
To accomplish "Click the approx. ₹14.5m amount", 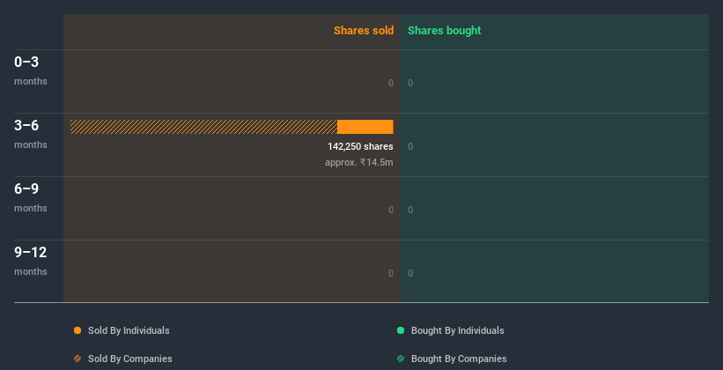I will 359,162.
